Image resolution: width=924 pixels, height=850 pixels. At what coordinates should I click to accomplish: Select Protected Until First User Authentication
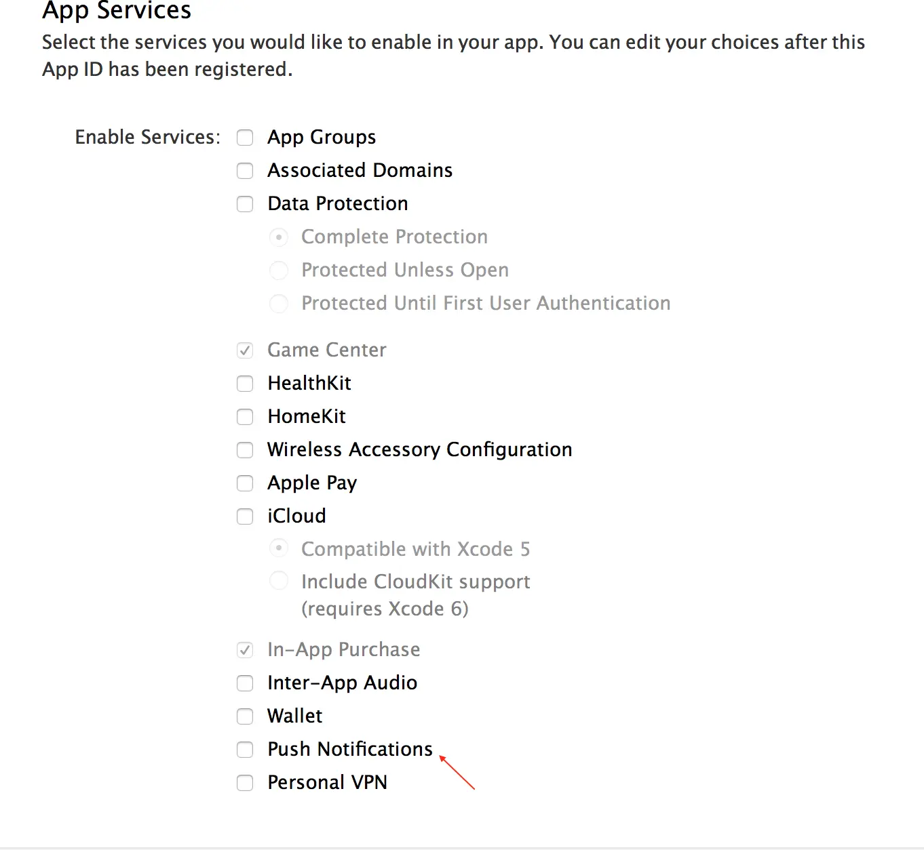(279, 304)
